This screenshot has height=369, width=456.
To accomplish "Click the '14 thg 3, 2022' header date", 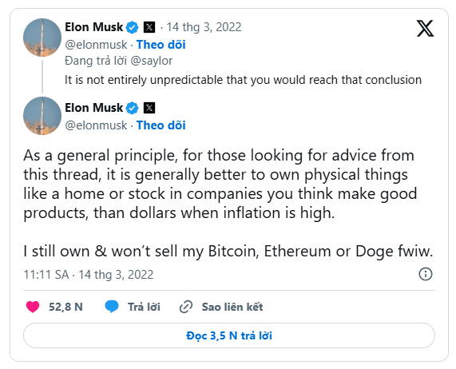I will point(204,27).
